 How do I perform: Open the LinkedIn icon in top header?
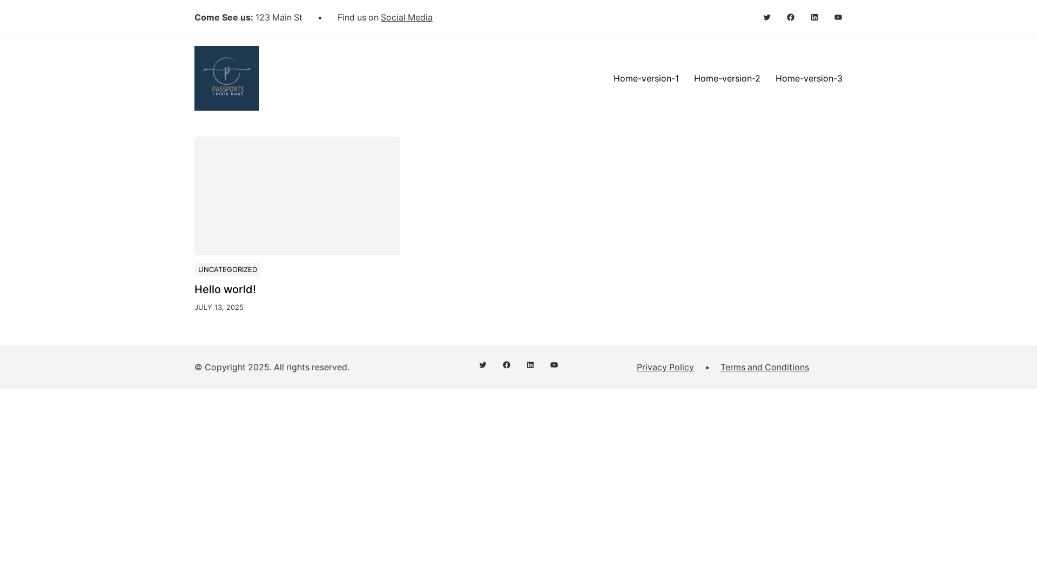814,17
